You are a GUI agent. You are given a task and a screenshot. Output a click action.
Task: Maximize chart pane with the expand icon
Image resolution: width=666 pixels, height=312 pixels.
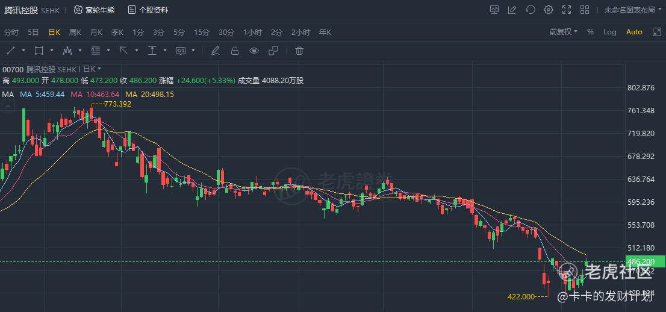point(656,32)
